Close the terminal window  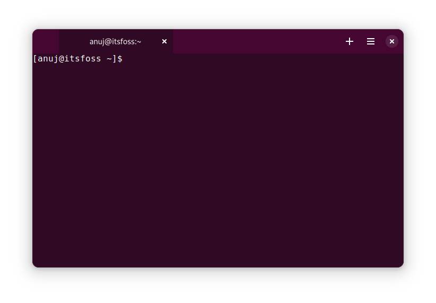pyautogui.click(x=392, y=41)
